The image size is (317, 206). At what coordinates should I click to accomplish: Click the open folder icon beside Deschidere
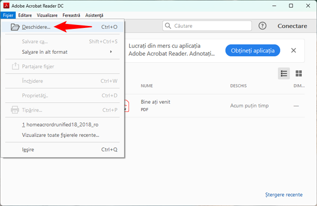tap(15, 27)
